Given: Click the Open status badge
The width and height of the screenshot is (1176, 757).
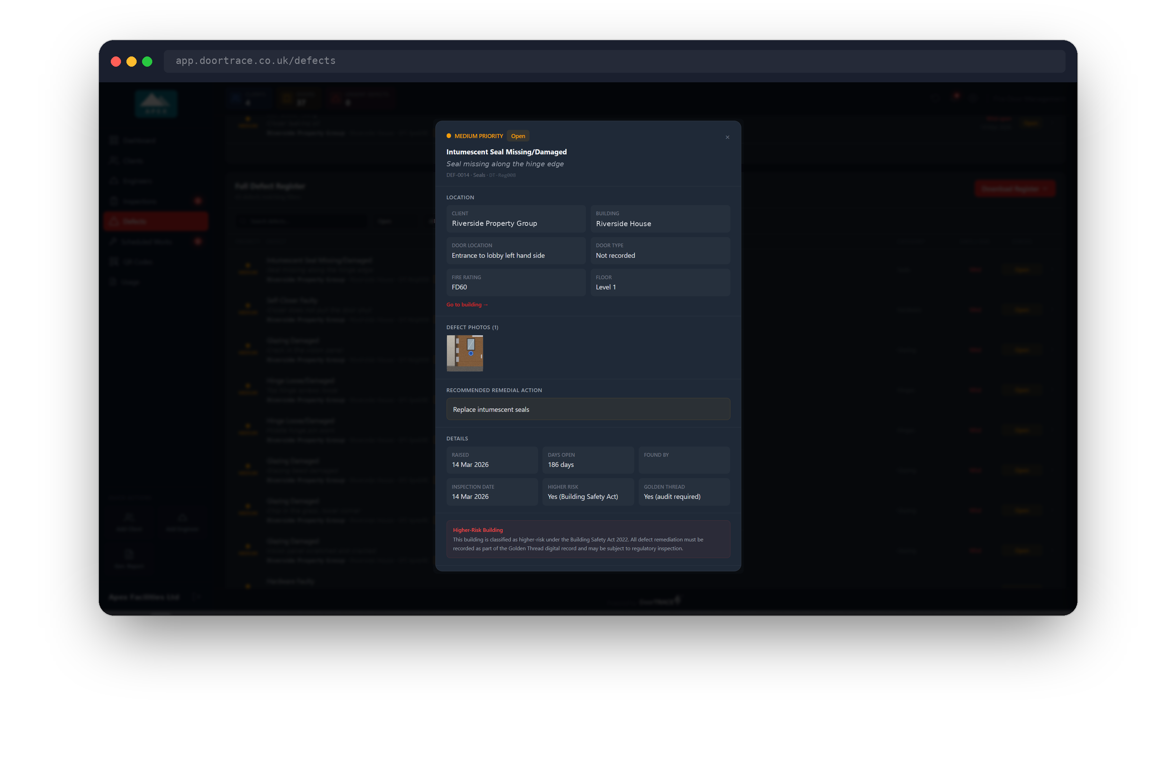Looking at the screenshot, I should [518, 136].
